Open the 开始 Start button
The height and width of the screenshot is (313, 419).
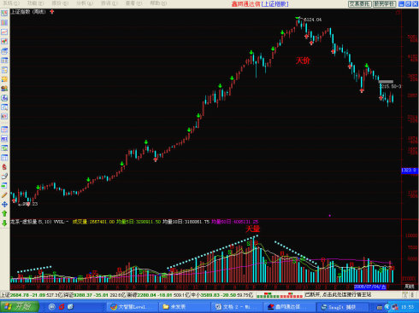point(20,307)
